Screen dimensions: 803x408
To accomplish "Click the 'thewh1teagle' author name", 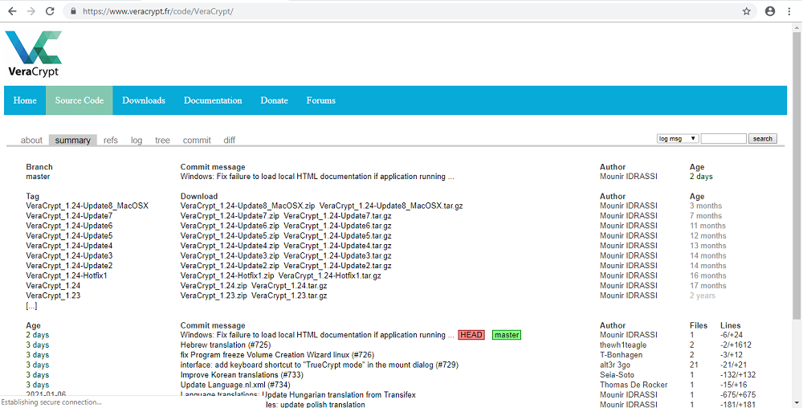I will point(623,345).
